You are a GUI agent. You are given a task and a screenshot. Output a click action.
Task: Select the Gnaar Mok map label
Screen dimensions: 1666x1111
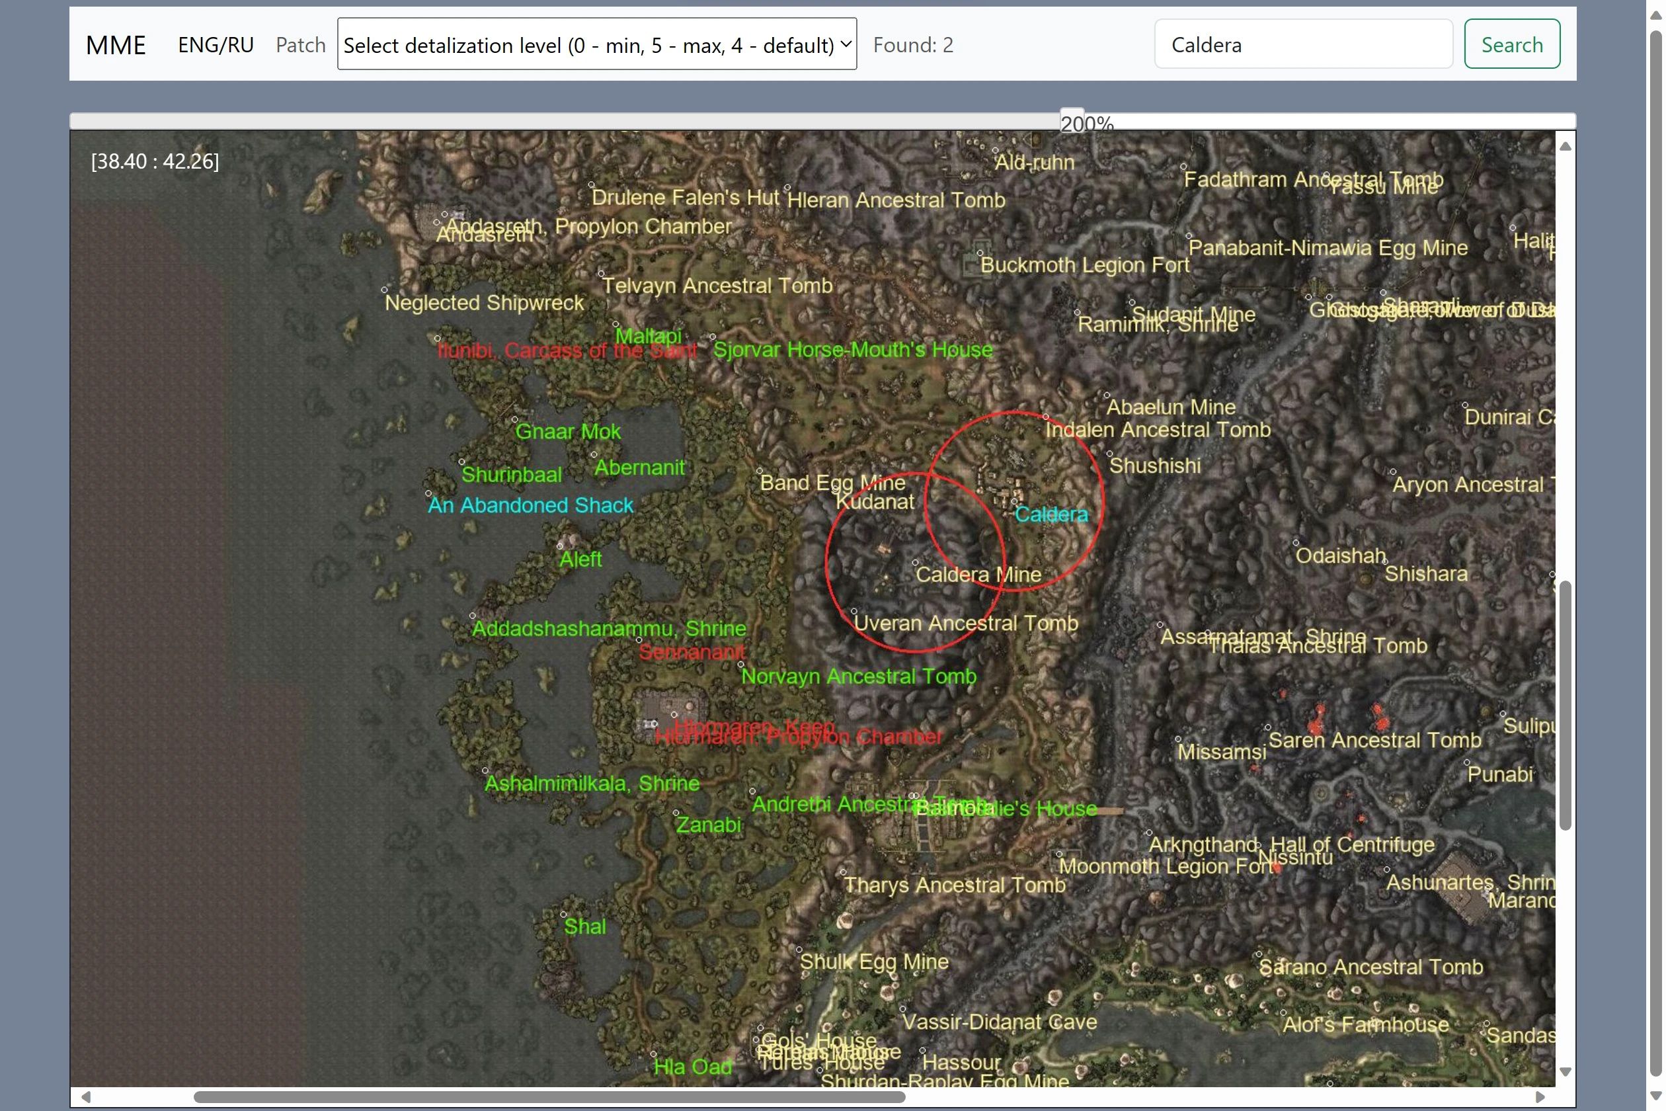(567, 431)
